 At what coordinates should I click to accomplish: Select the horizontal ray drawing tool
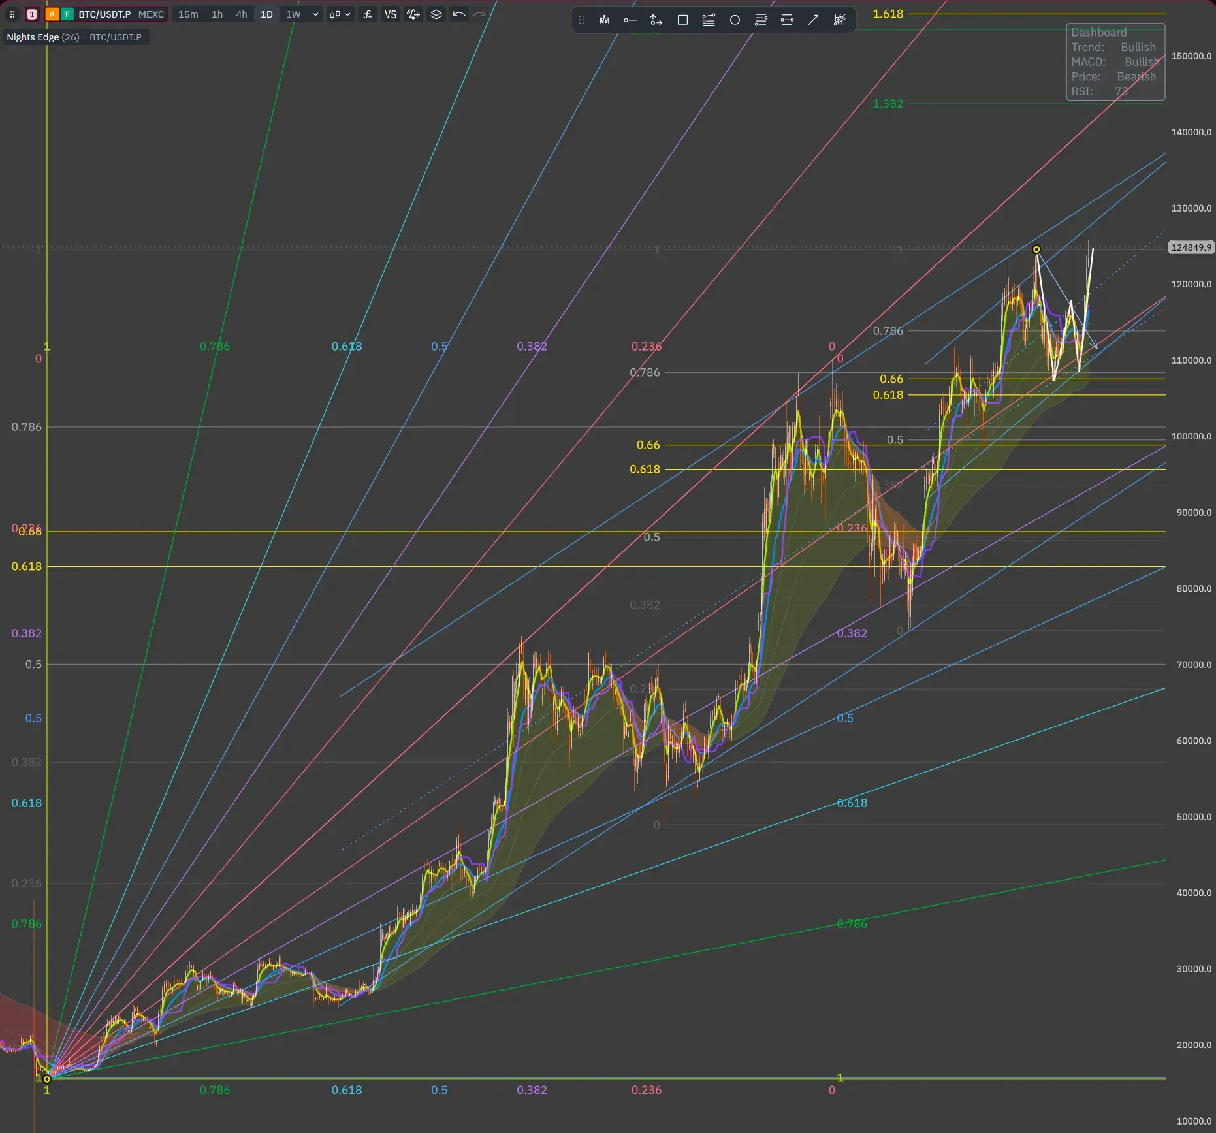[x=630, y=20]
